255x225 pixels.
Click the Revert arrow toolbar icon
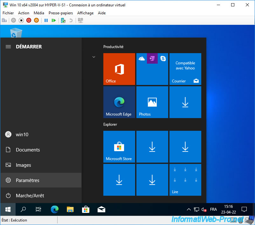tap(71, 20)
